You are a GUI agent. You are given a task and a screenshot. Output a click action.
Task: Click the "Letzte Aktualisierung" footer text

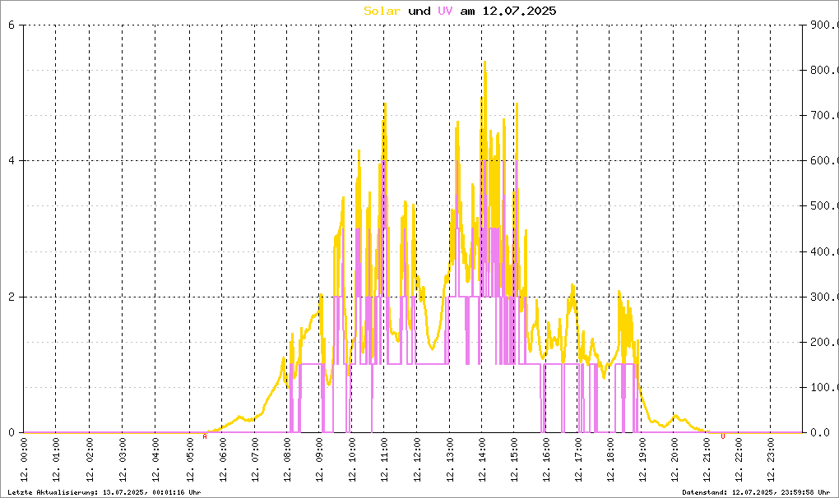[x=103, y=492]
